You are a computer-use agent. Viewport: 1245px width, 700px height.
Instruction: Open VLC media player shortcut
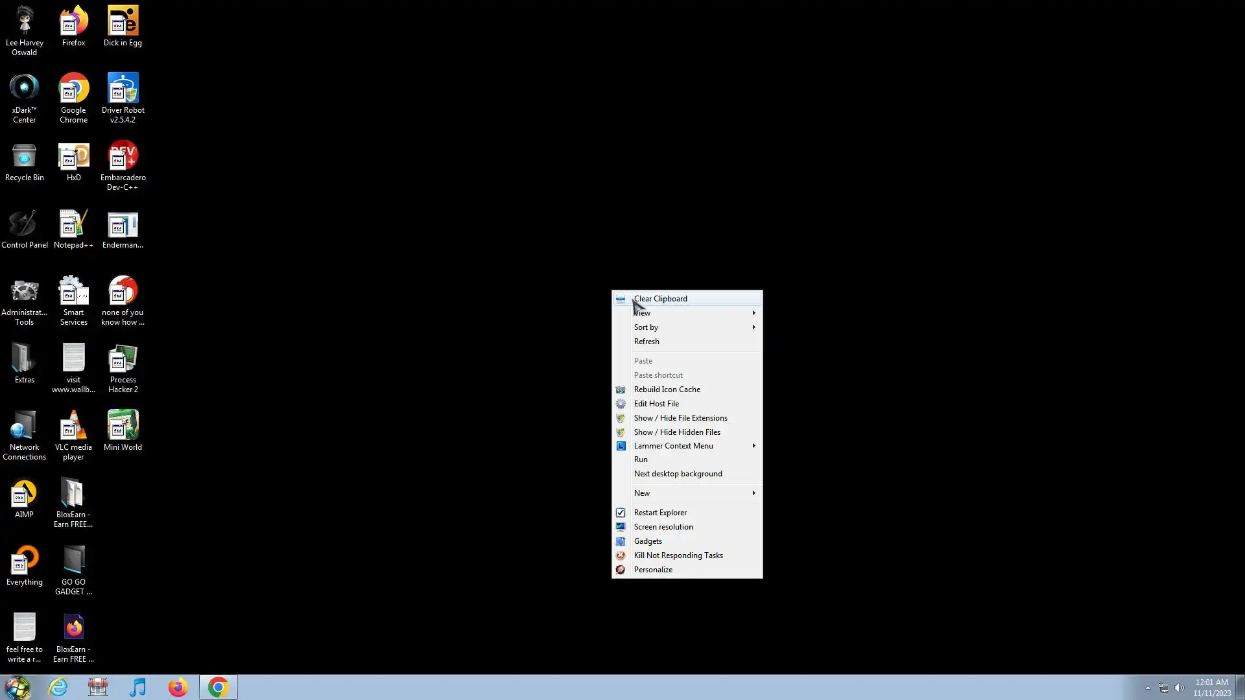point(73,427)
